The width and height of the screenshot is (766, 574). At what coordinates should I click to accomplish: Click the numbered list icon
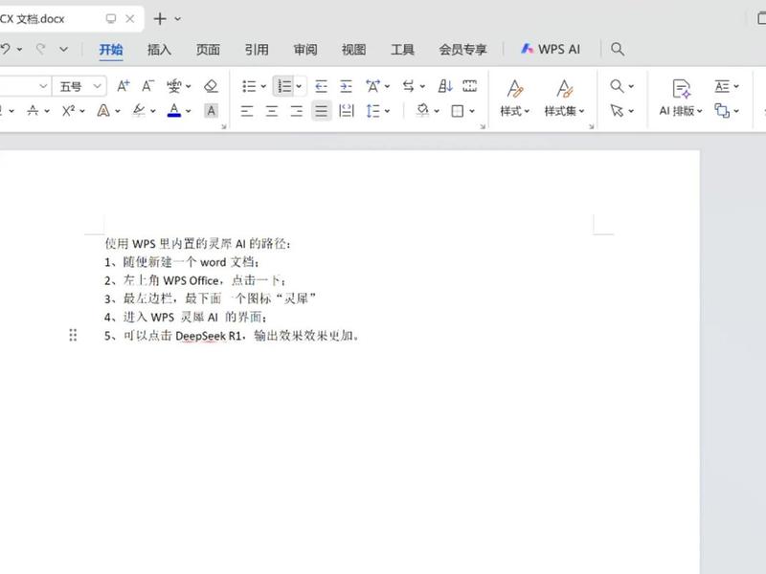[284, 86]
